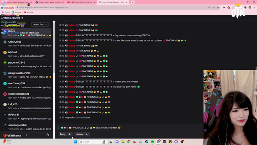This screenshot has width=257, height=145.
Task: Open the YouTube bookmark
Action: (x=29, y=12)
